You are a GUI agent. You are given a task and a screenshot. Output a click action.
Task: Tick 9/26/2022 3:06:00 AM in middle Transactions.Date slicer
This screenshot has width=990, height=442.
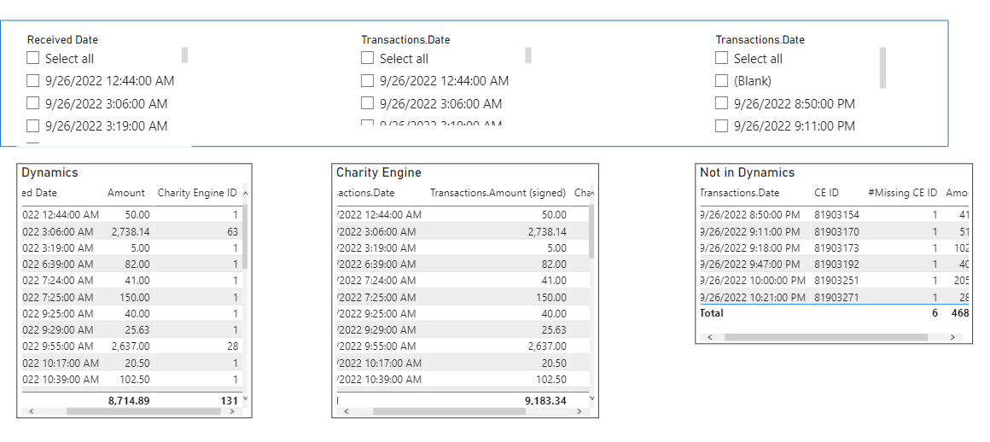point(368,103)
